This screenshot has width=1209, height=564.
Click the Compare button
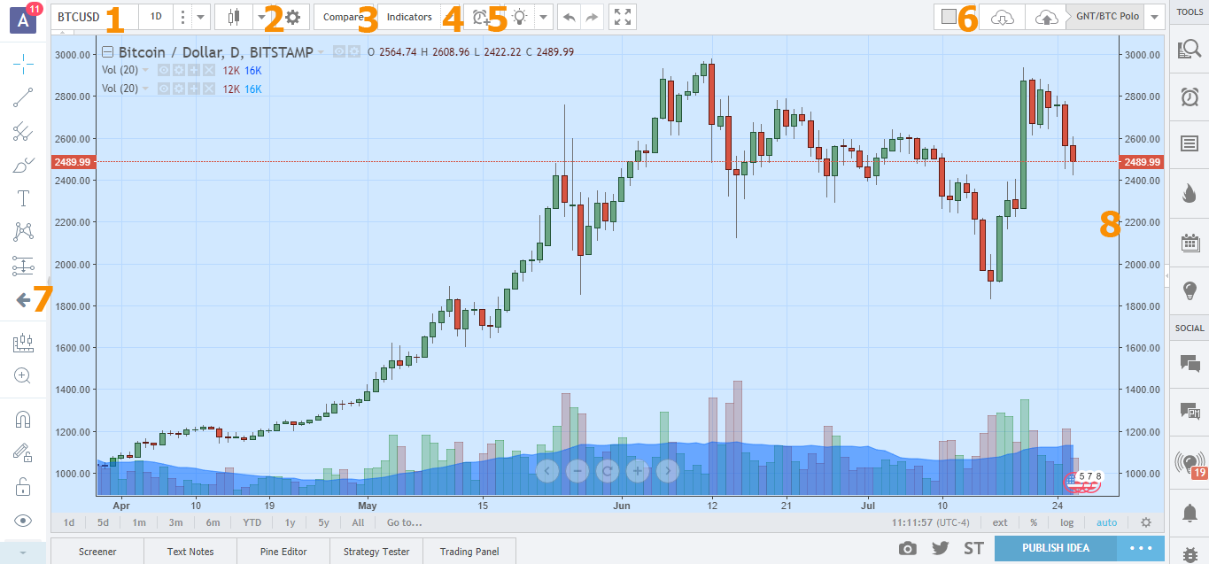point(344,17)
